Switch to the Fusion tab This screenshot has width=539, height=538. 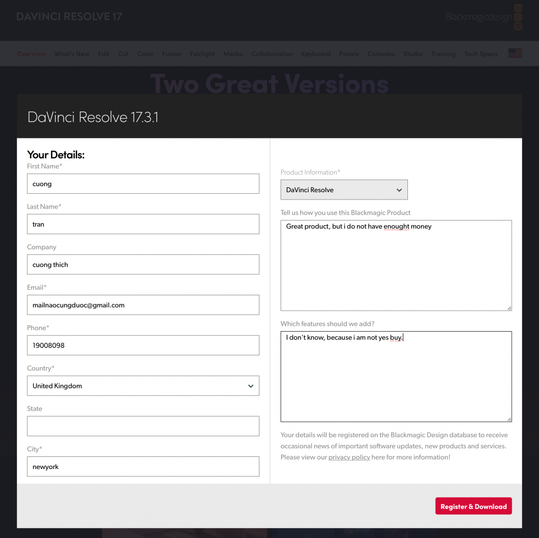tap(172, 54)
